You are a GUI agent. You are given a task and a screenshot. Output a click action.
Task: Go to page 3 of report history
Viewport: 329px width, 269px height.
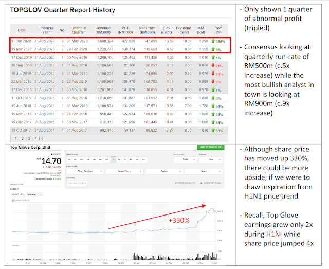tap(29, 138)
